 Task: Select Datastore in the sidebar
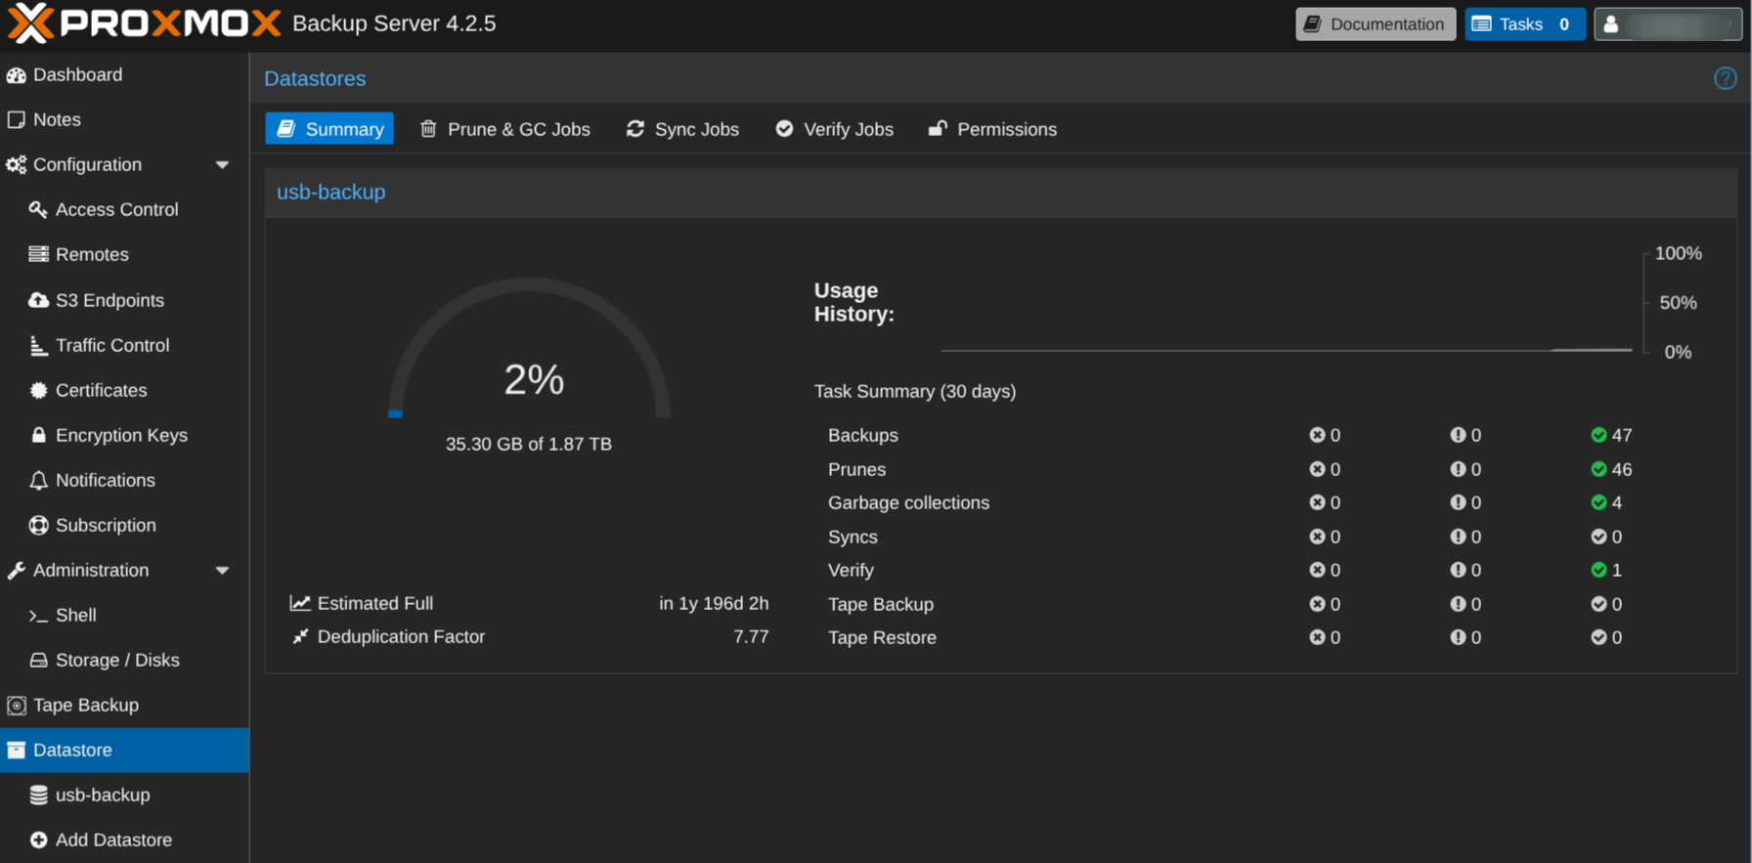(x=124, y=750)
